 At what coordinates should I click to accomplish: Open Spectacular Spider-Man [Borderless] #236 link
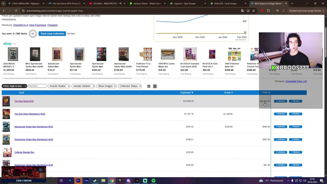click(x=34, y=140)
